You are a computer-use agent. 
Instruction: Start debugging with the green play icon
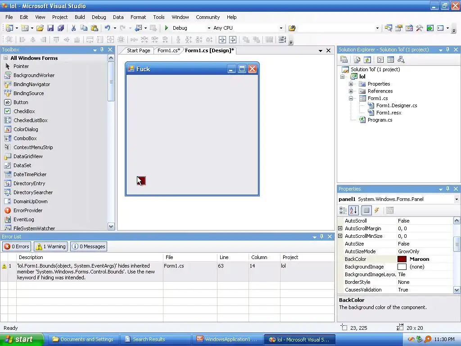click(167, 28)
